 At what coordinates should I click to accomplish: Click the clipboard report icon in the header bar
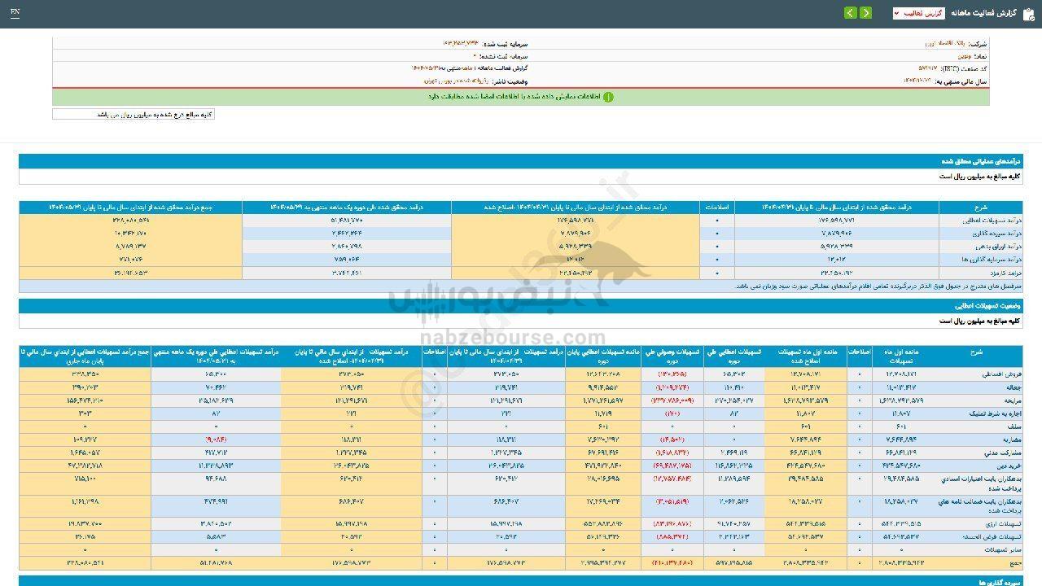(1027, 13)
